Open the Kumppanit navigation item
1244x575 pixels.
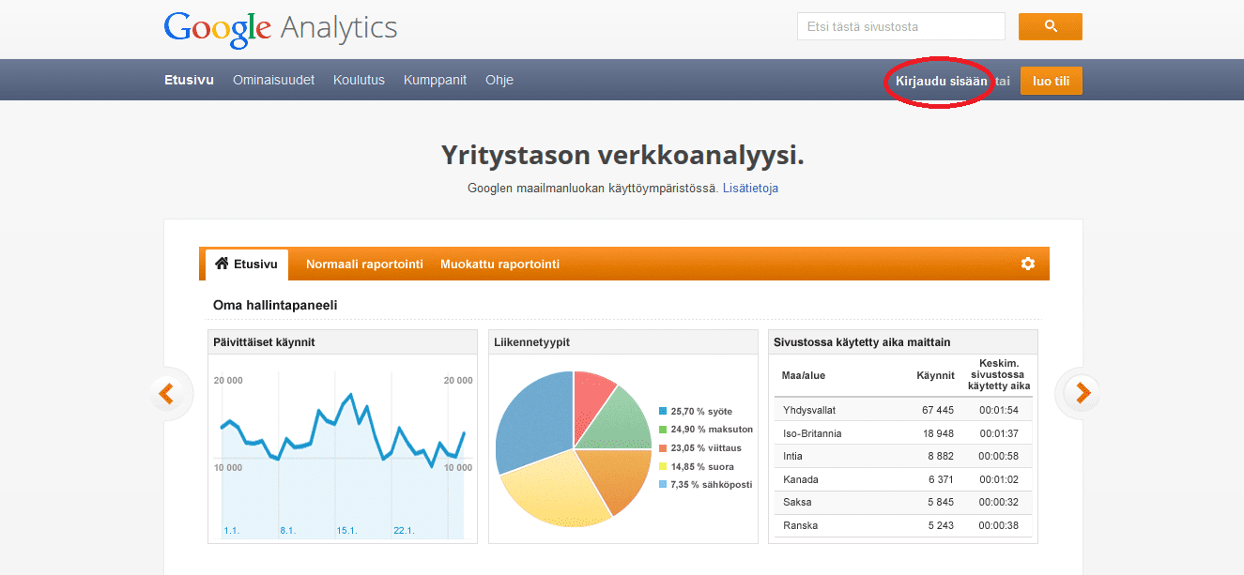(435, 80)
